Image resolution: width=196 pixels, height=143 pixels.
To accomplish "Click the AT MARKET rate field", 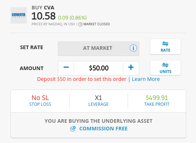I will click(x=98, y=49).
